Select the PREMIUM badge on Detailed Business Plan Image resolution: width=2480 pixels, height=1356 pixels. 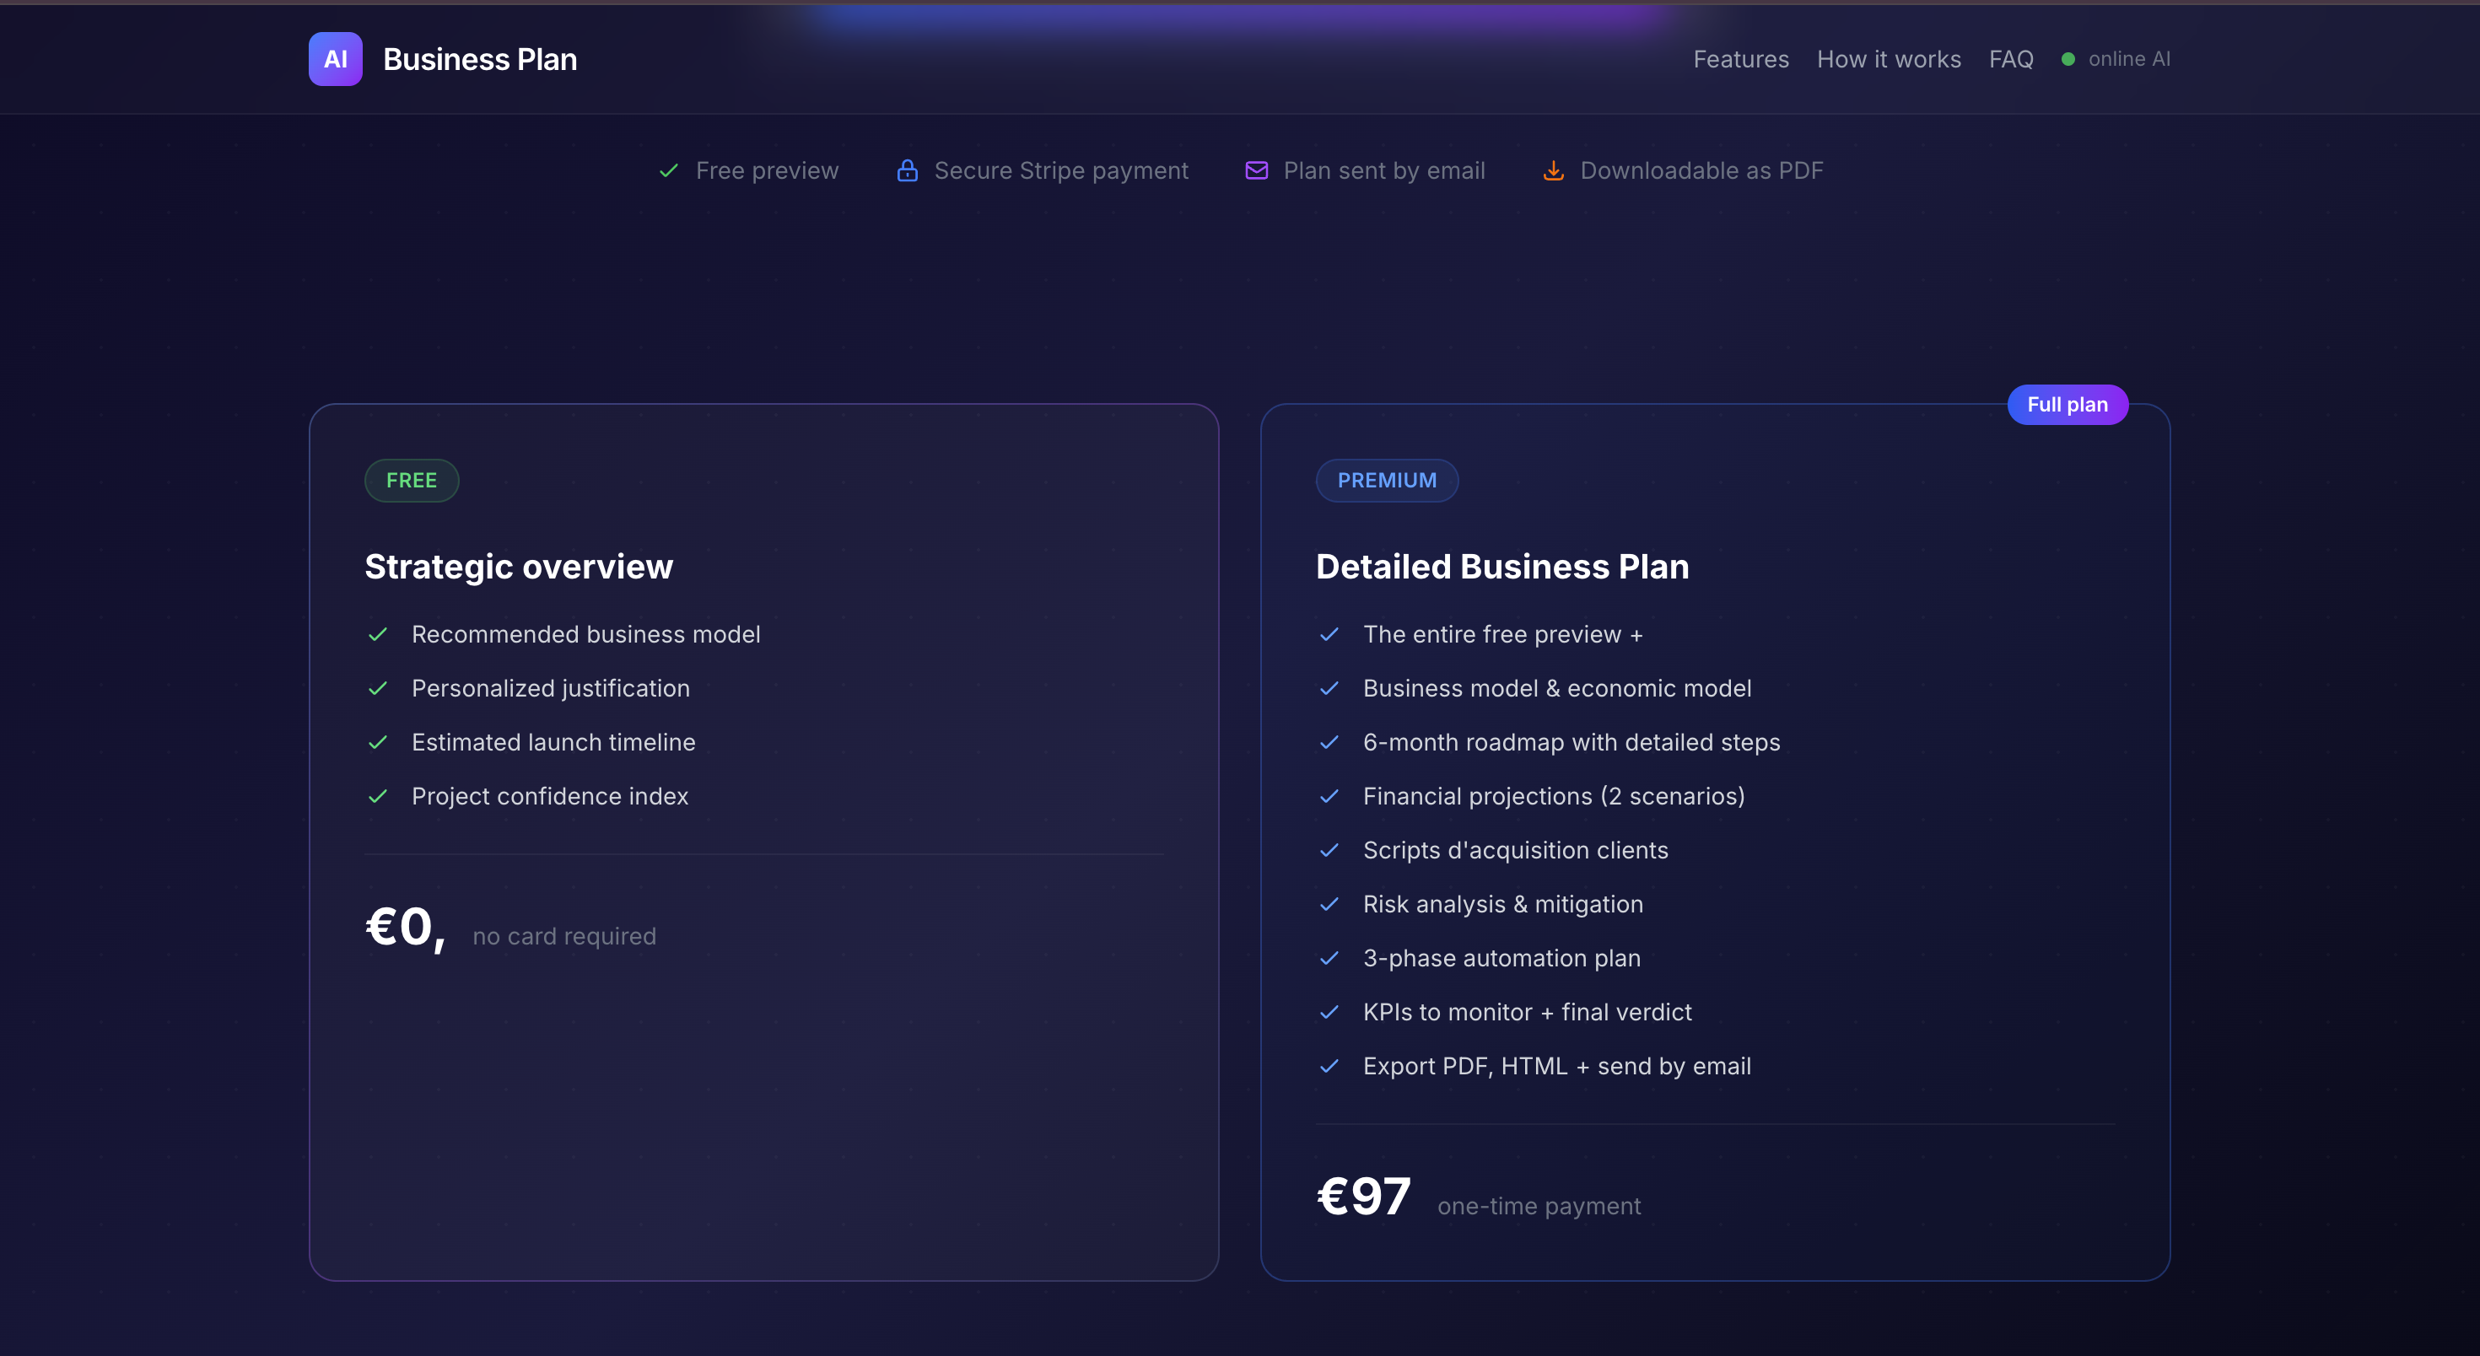[1386, 480]
